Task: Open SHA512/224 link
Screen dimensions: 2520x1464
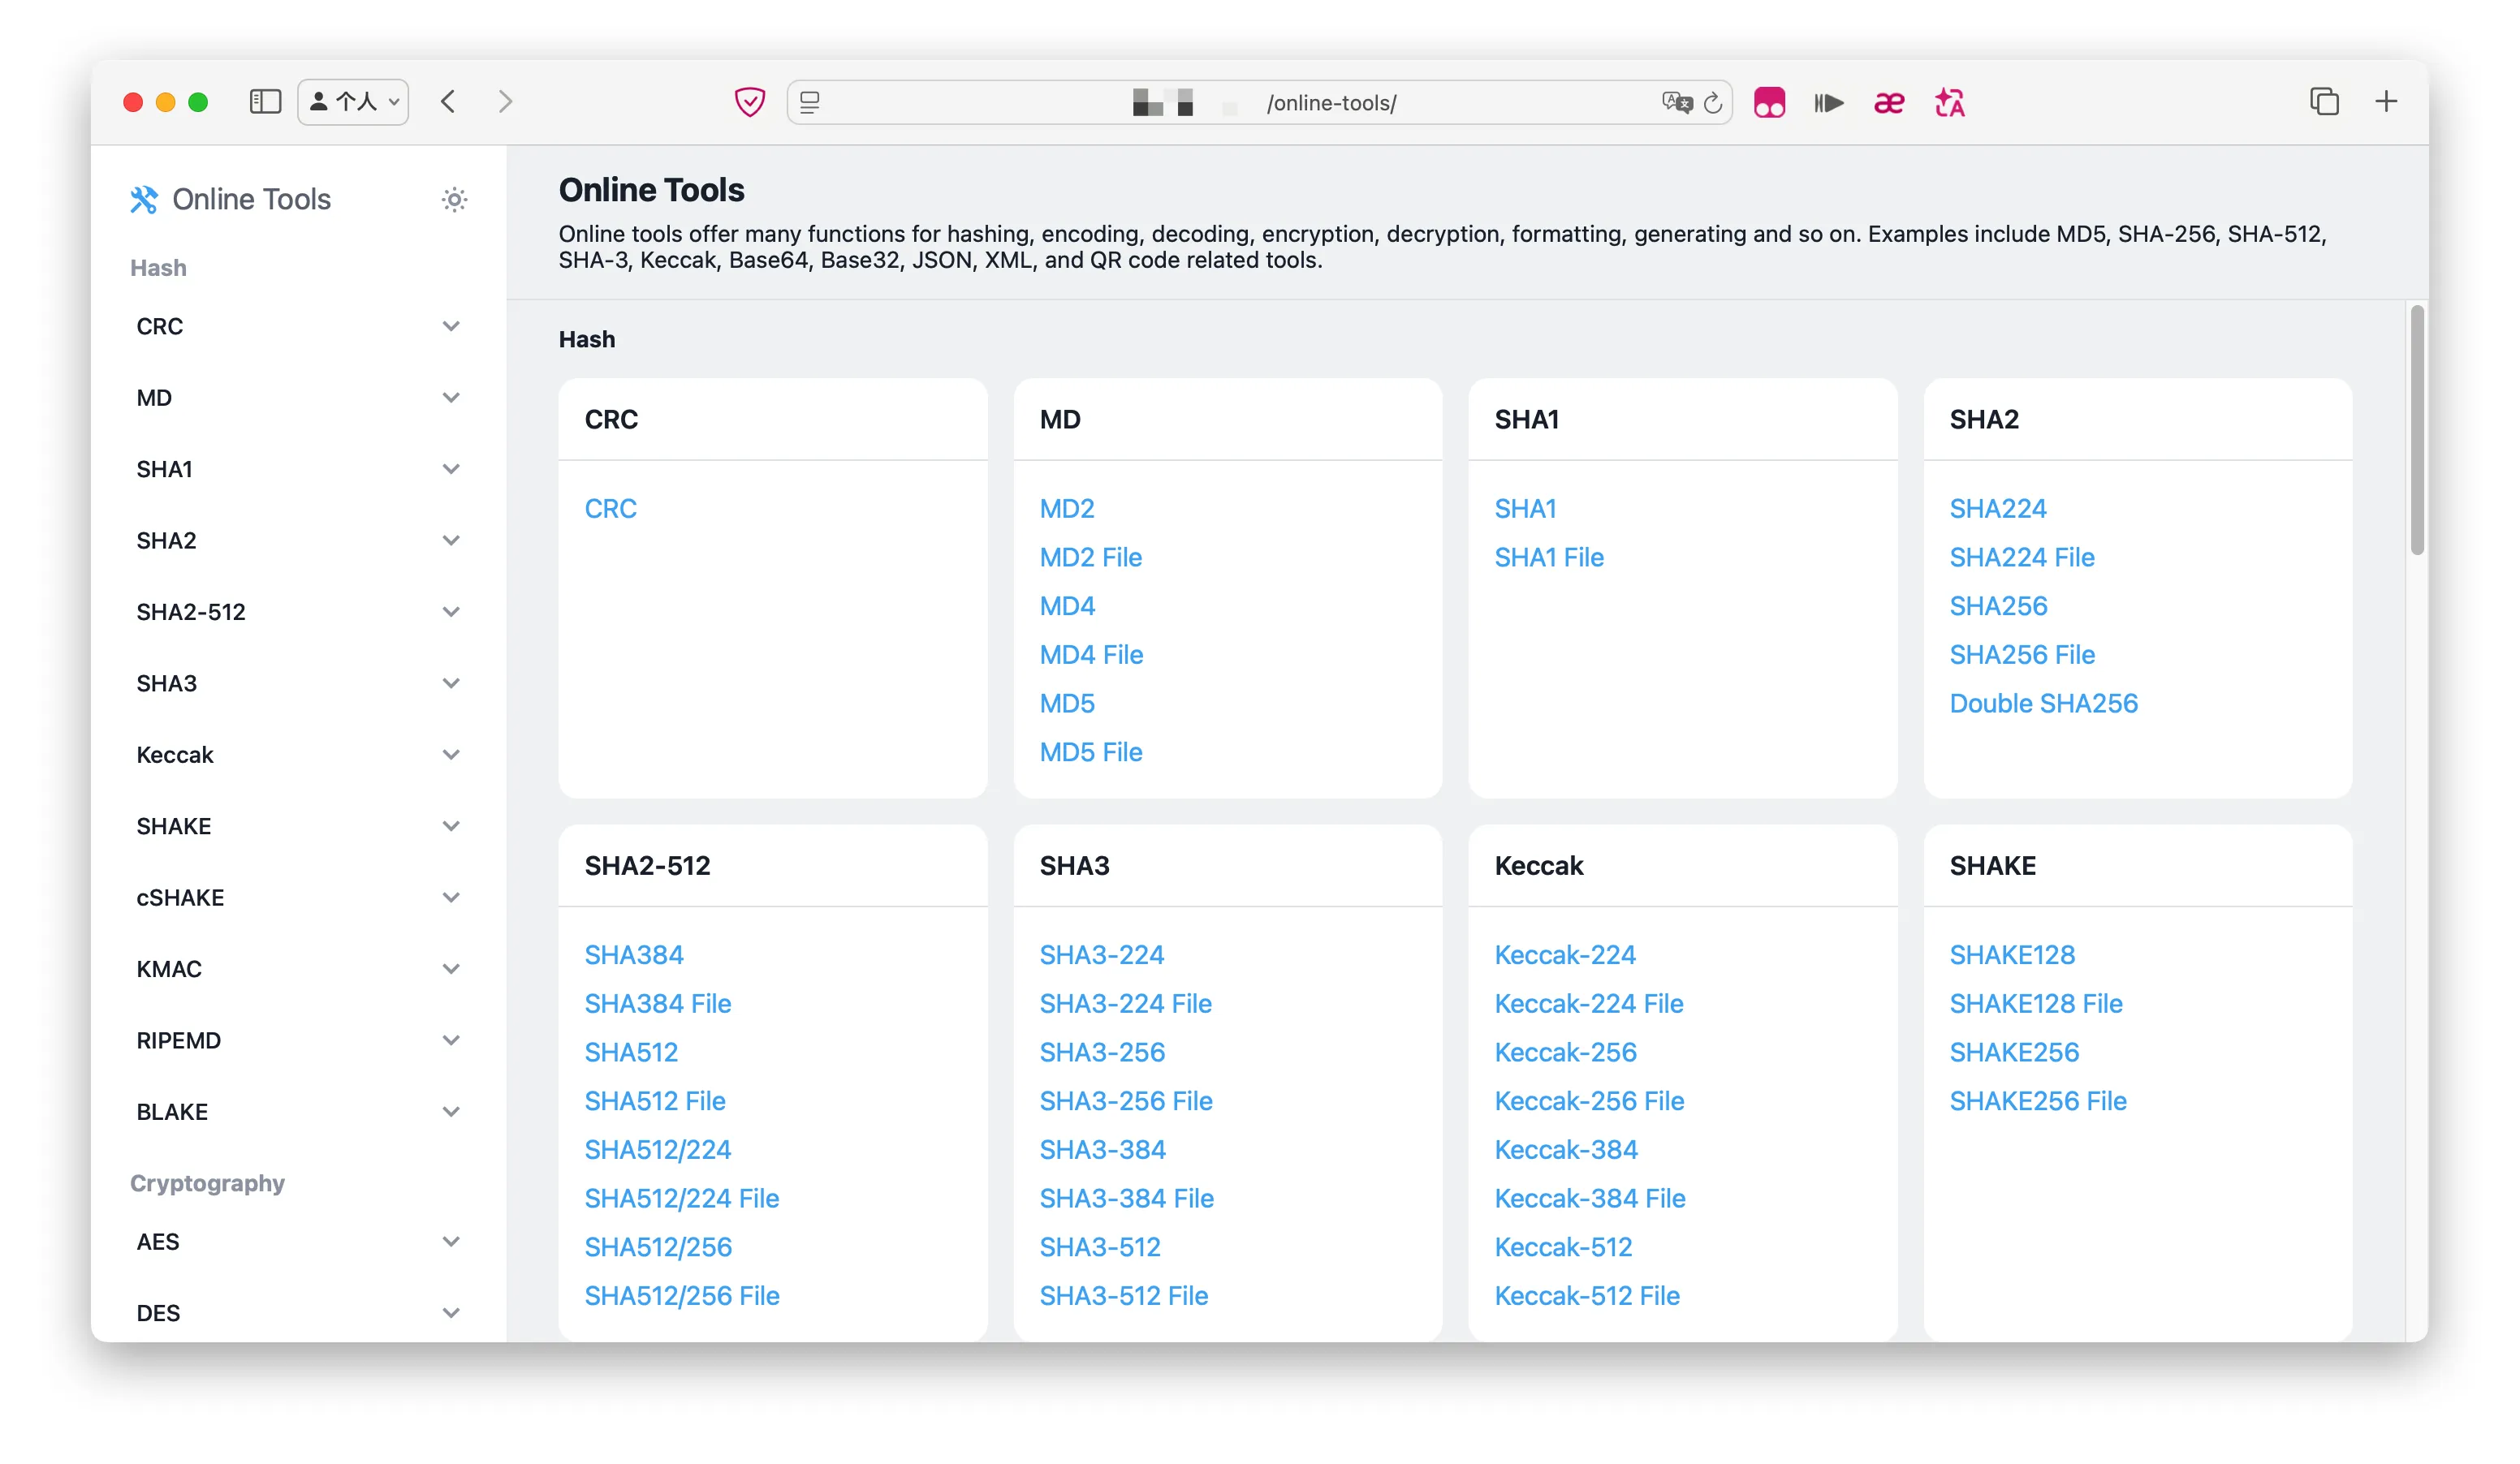Action: pos(658,1150)
